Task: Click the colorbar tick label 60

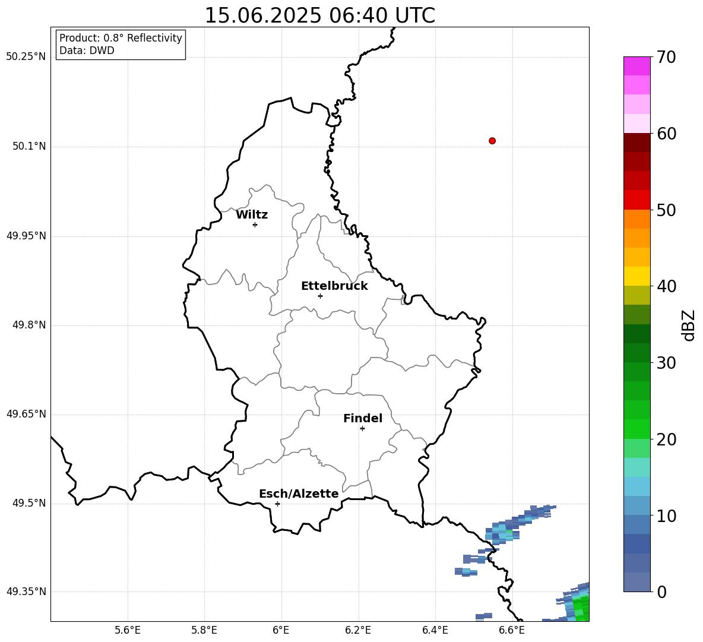Action: click(x=666, y=134)
